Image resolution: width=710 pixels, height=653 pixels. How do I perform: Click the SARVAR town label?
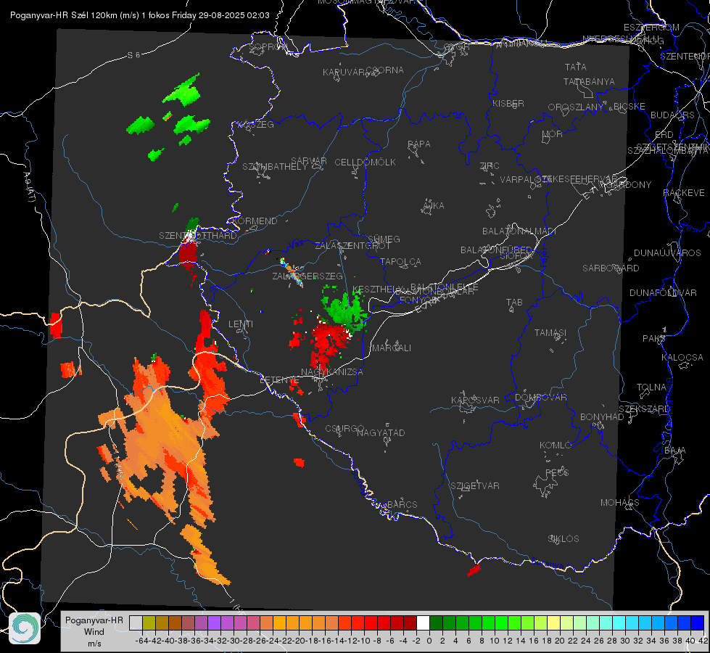tap(309, 161)
